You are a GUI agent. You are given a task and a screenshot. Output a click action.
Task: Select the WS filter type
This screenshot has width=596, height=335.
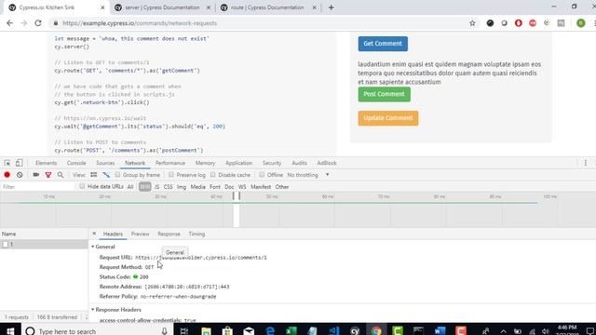click(242, 187)
